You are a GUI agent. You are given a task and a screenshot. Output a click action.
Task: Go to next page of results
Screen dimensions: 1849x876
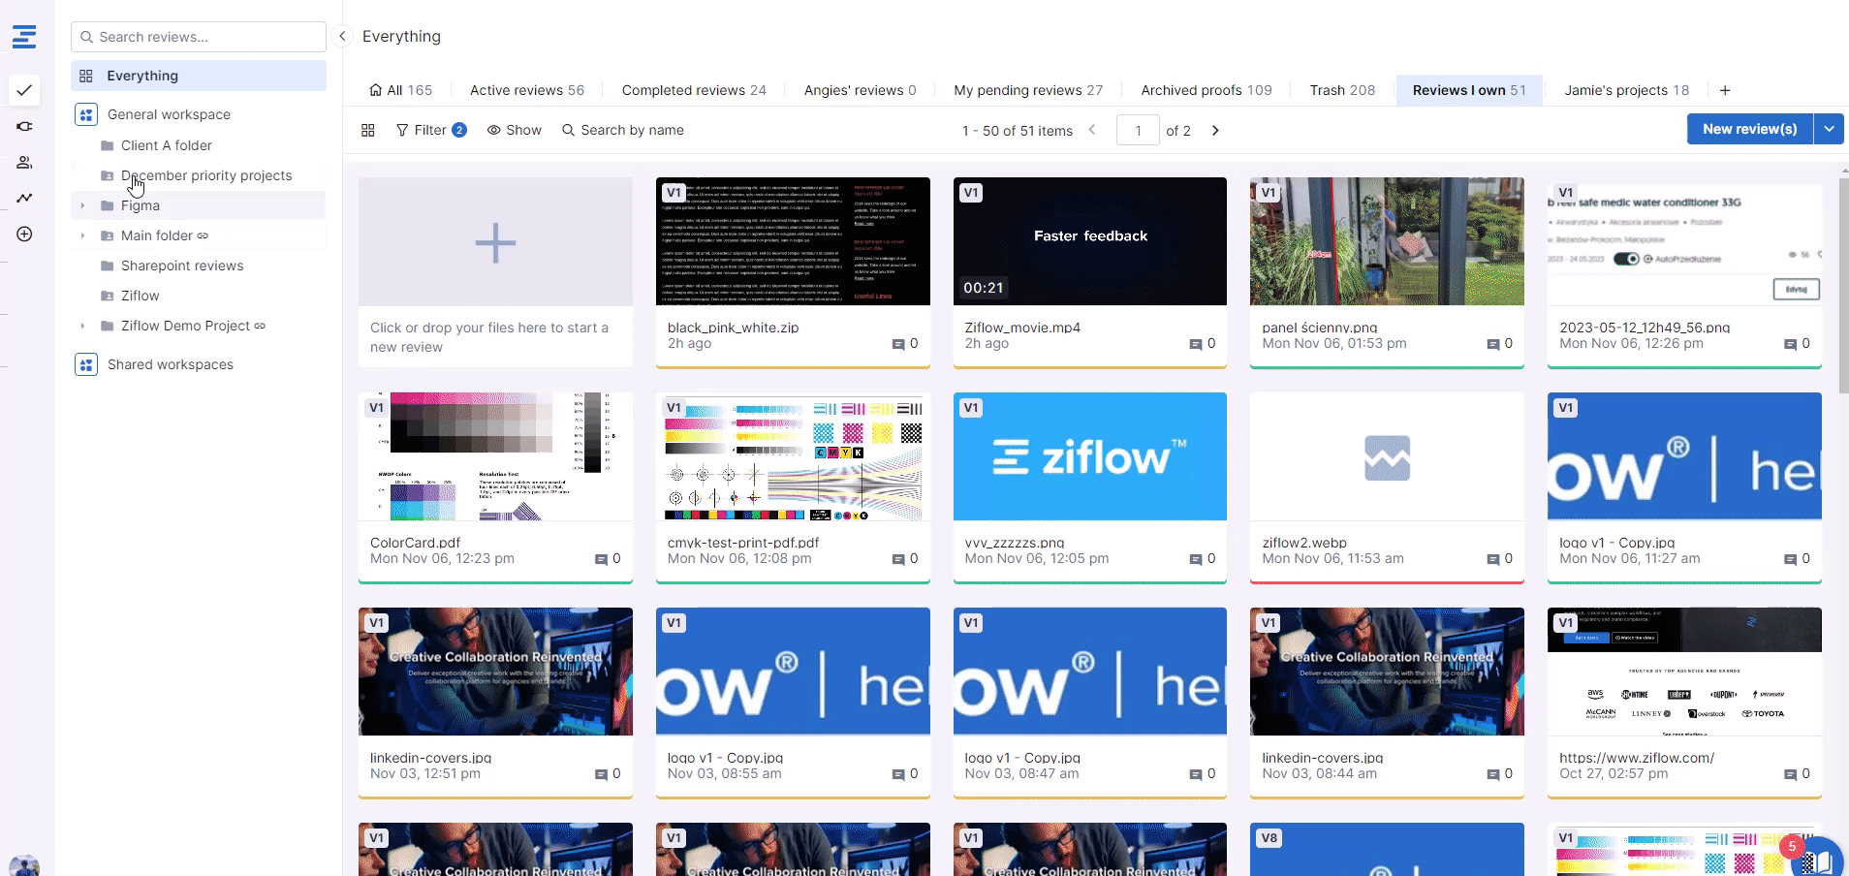coord(1215,130)
